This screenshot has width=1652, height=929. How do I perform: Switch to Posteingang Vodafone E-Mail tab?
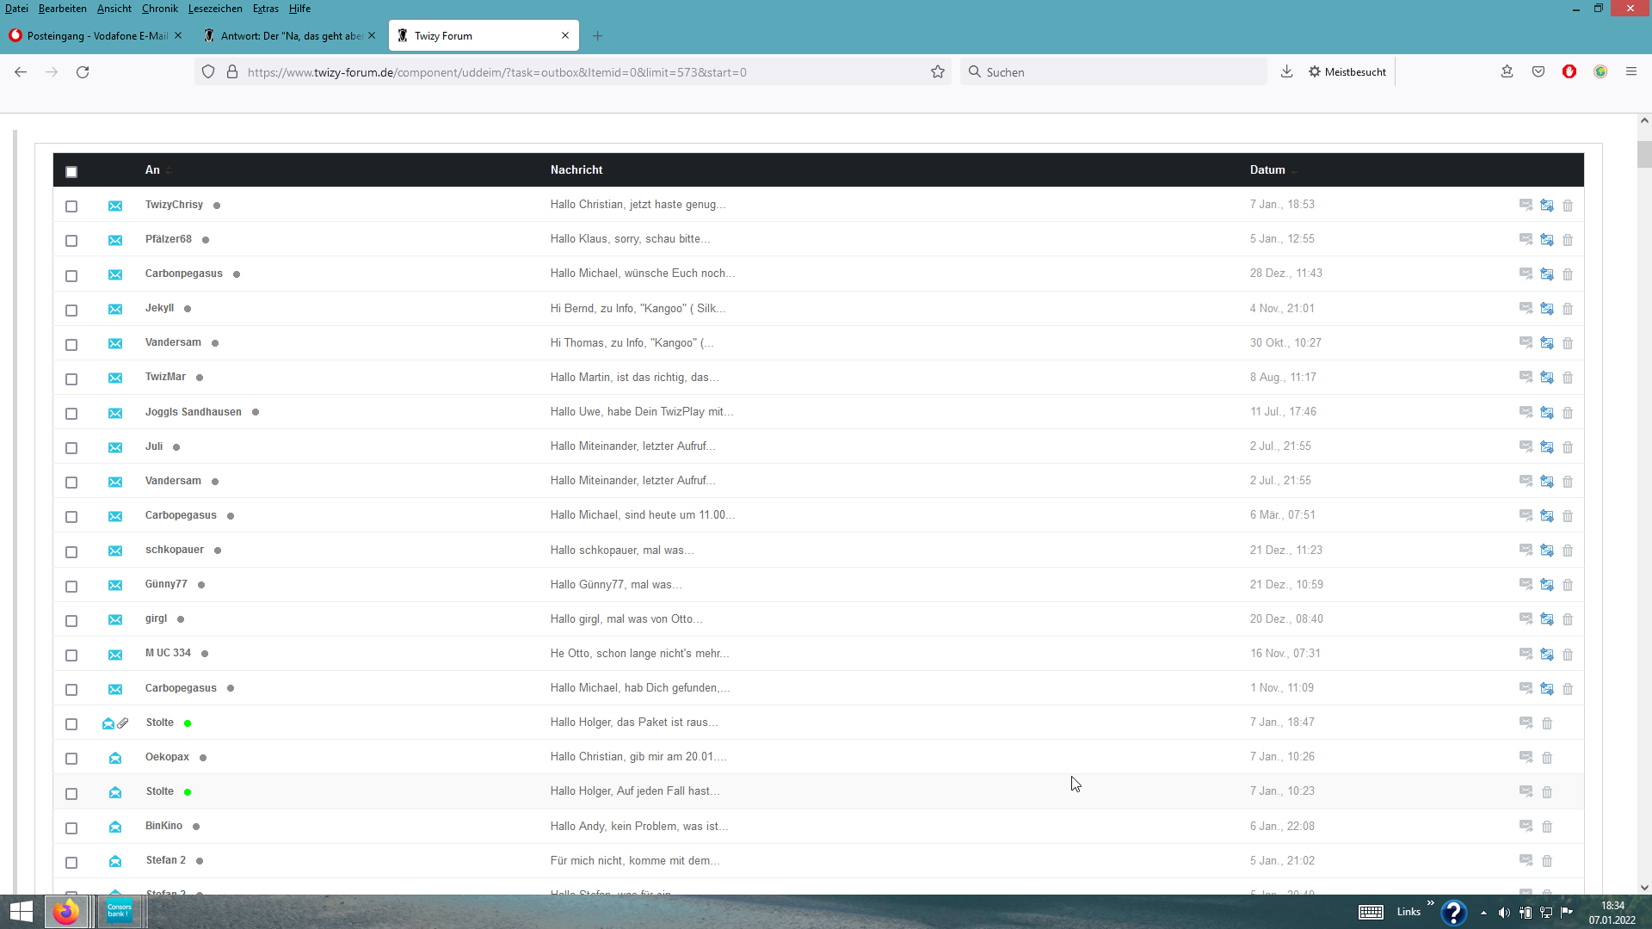(96, 36)
